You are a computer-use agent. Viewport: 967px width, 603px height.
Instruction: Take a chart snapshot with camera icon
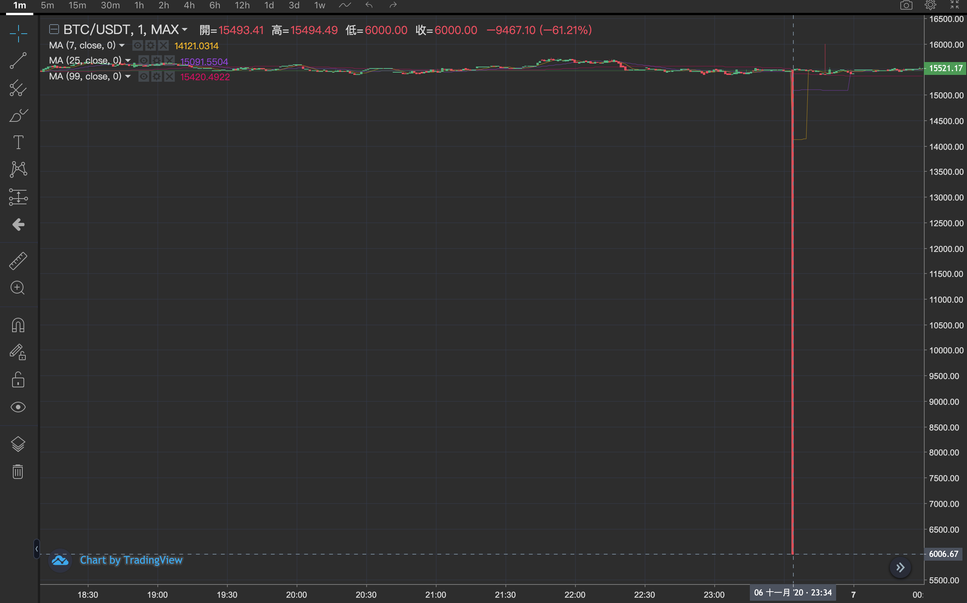[x=906, y=5]
